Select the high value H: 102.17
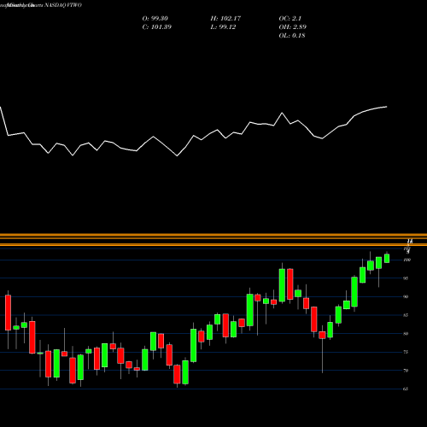Screen dimensions: 427x427 click(225, 19)
